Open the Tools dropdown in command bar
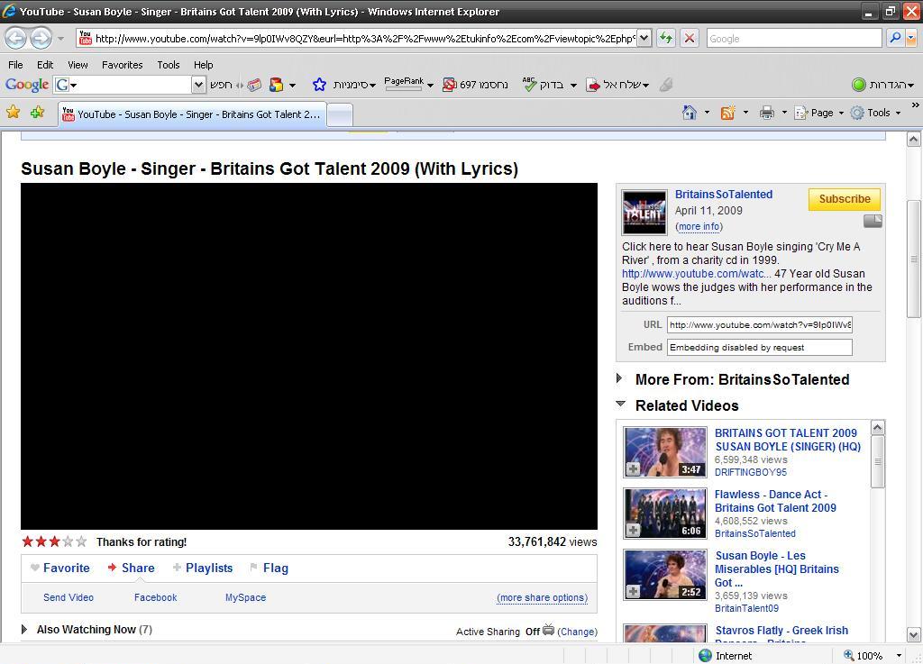 [899, 113]
